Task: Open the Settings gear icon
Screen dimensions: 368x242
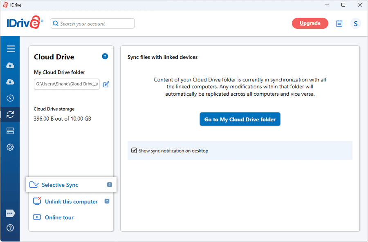Action: pos(11,147)
